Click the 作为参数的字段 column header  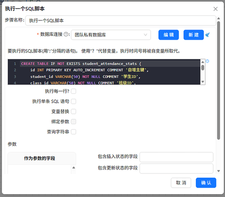click(x=42, y=158)
